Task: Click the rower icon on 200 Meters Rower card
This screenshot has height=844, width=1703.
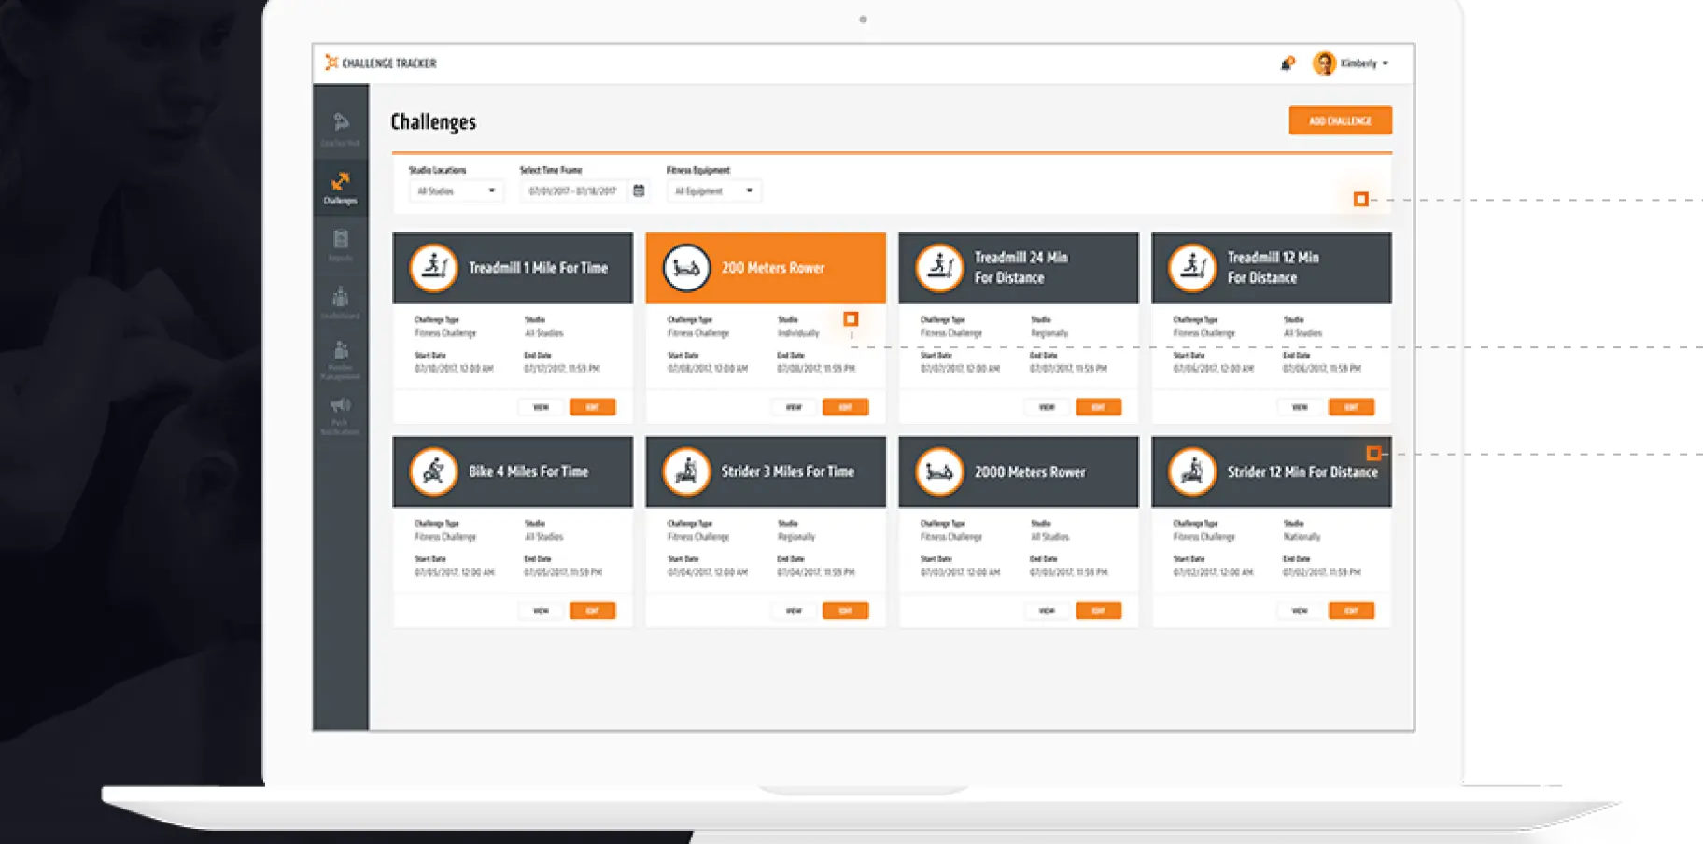Action: coord(684,268)
